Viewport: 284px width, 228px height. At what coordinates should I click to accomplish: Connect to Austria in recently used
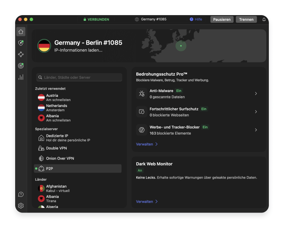[78, 98]
